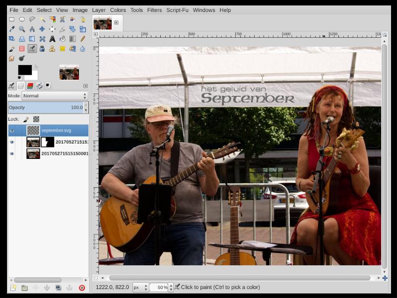Select the Paintbrush tool
This screenshot has height=298, width=397.
pyautogui.click(x=11, y=49)
